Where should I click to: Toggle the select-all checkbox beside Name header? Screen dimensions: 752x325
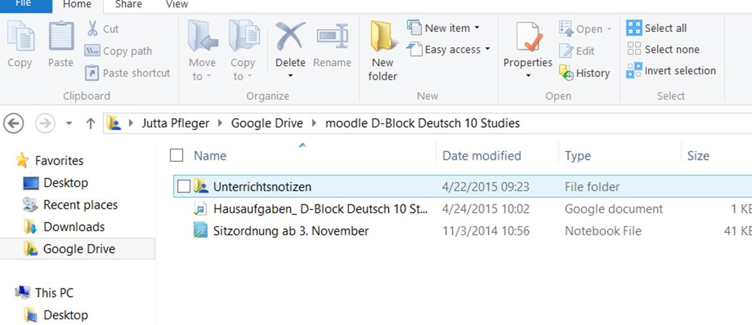pos(177,155)
